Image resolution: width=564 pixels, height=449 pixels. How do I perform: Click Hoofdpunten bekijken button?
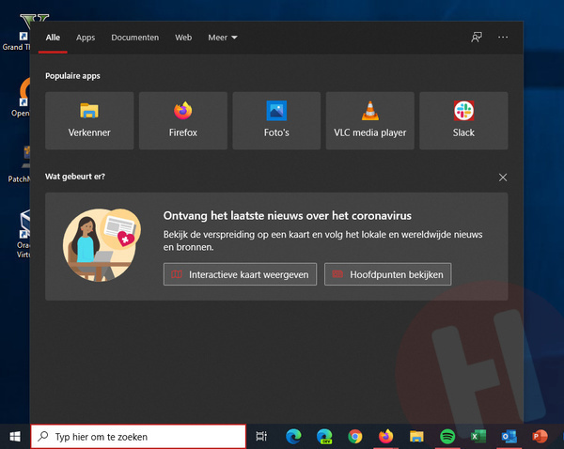point(387,274)
